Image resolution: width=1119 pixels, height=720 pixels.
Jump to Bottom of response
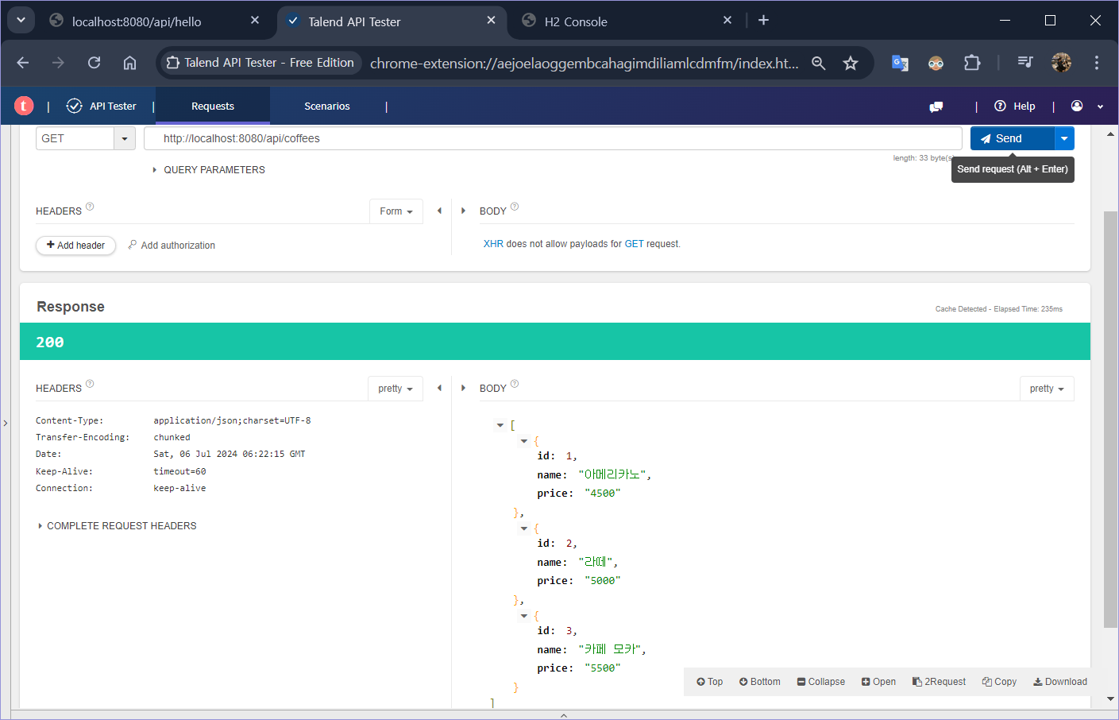click(x=759, y=682)
